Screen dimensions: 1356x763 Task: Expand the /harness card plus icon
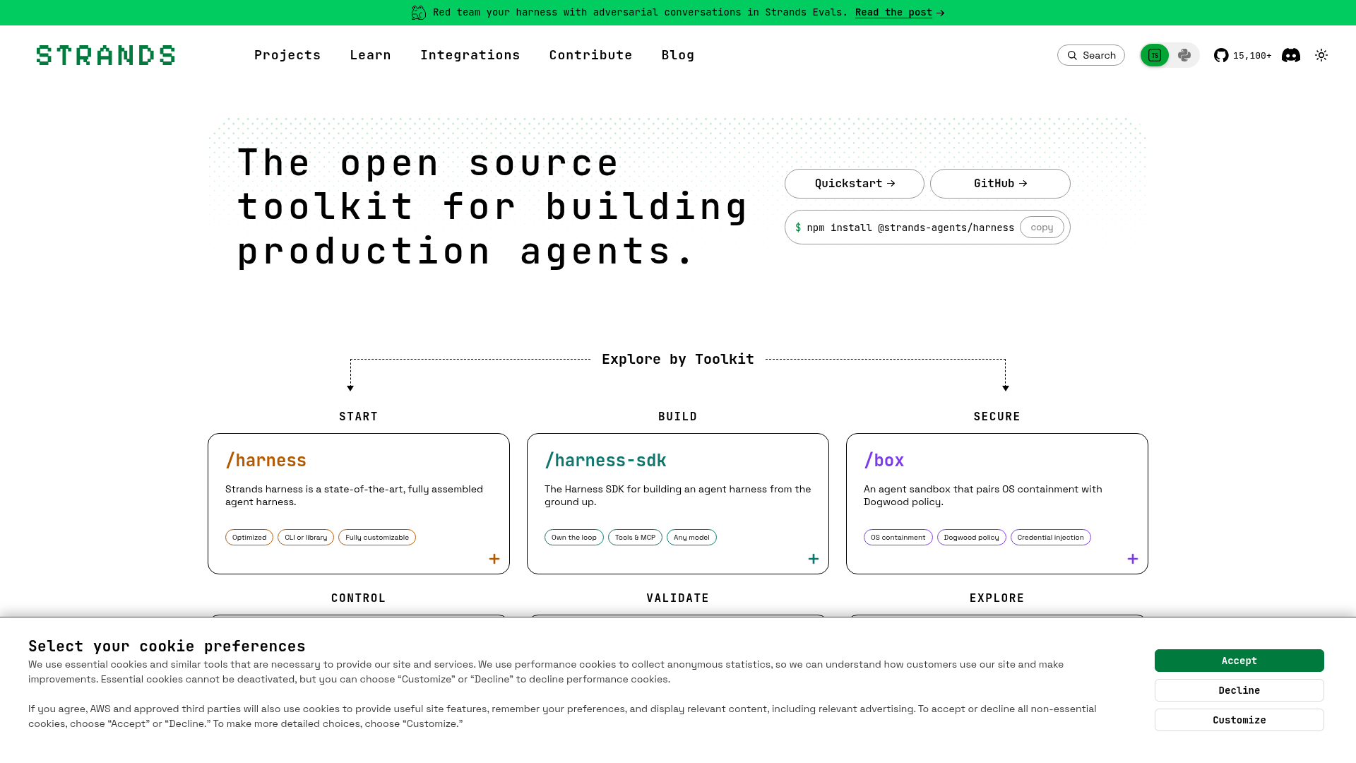pos(494,559)
